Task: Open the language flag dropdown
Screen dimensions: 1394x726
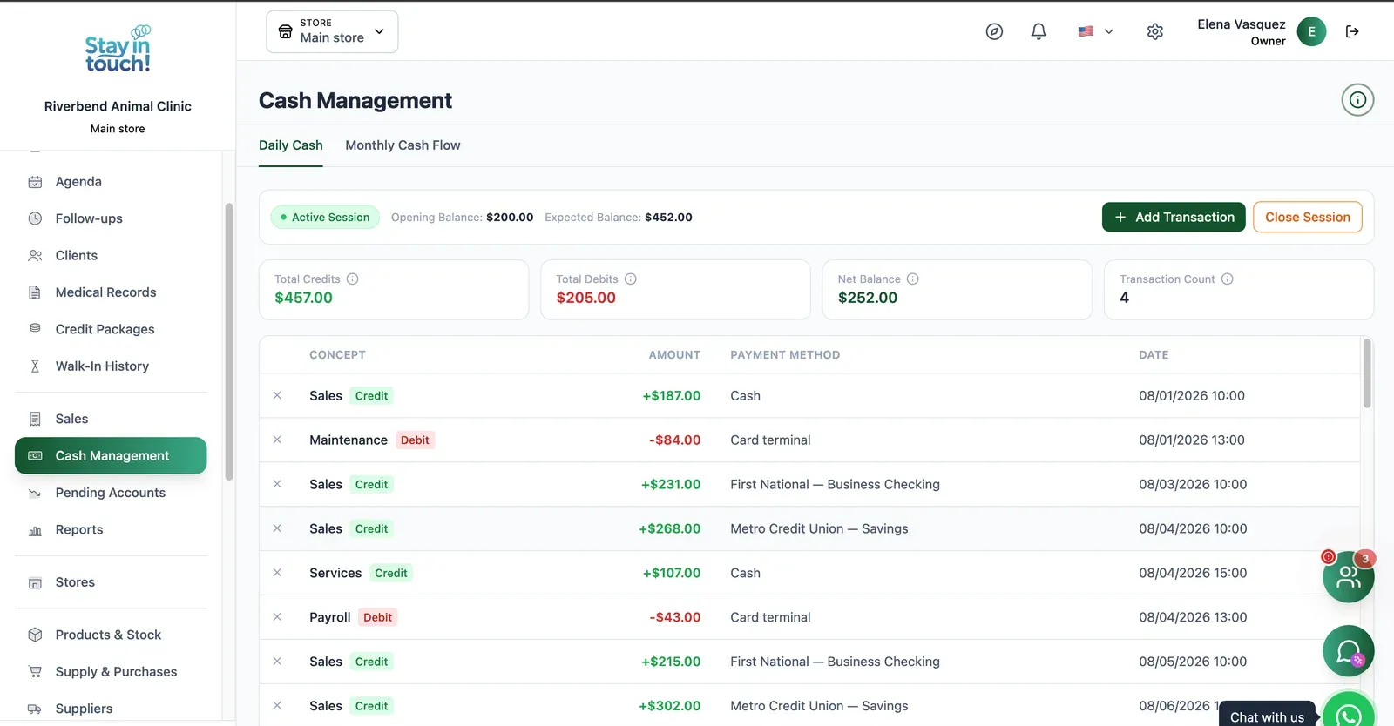Action: 1095,31
